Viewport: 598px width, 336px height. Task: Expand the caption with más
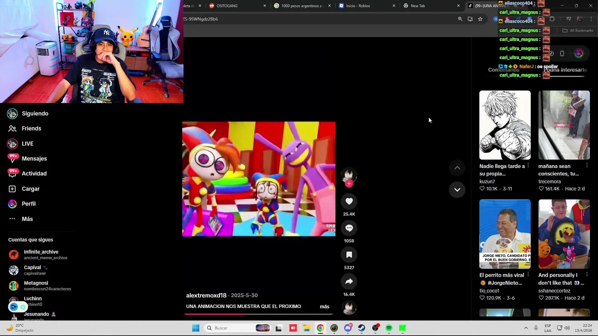coord(325,307)
